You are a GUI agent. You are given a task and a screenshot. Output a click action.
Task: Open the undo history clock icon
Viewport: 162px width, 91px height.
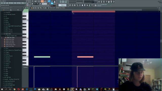99,2
